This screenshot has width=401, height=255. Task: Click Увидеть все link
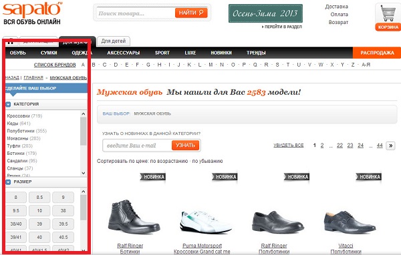tap(289, 146)
